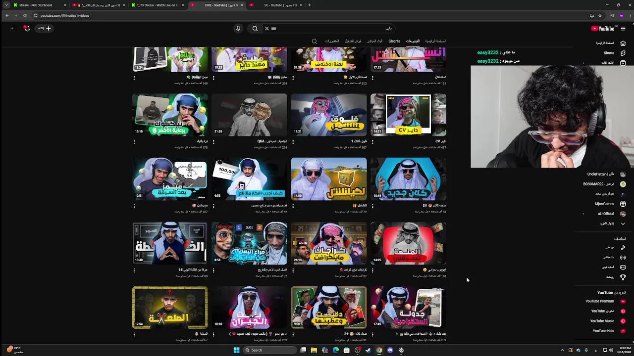Click the YouTube logo
The width and height of the screenshot is (634, 356).
603,28
